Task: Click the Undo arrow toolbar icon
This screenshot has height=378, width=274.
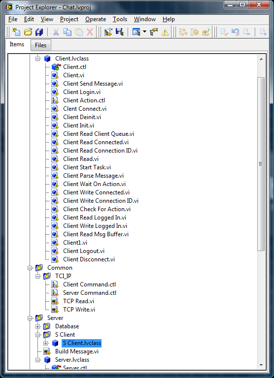Action: tap(235, 32)
